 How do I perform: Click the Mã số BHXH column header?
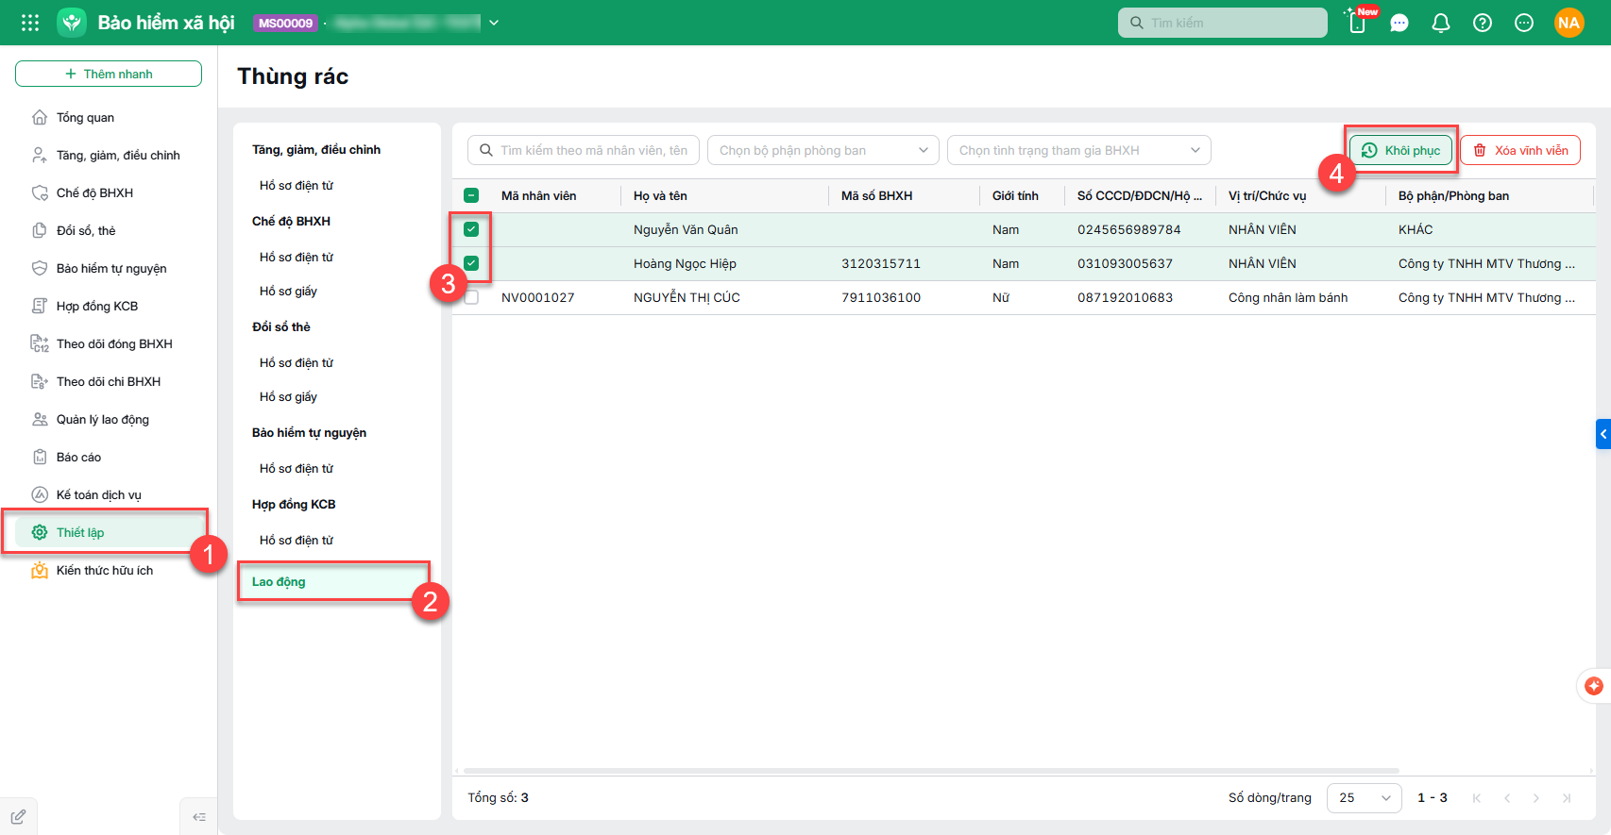coord(876,195)
